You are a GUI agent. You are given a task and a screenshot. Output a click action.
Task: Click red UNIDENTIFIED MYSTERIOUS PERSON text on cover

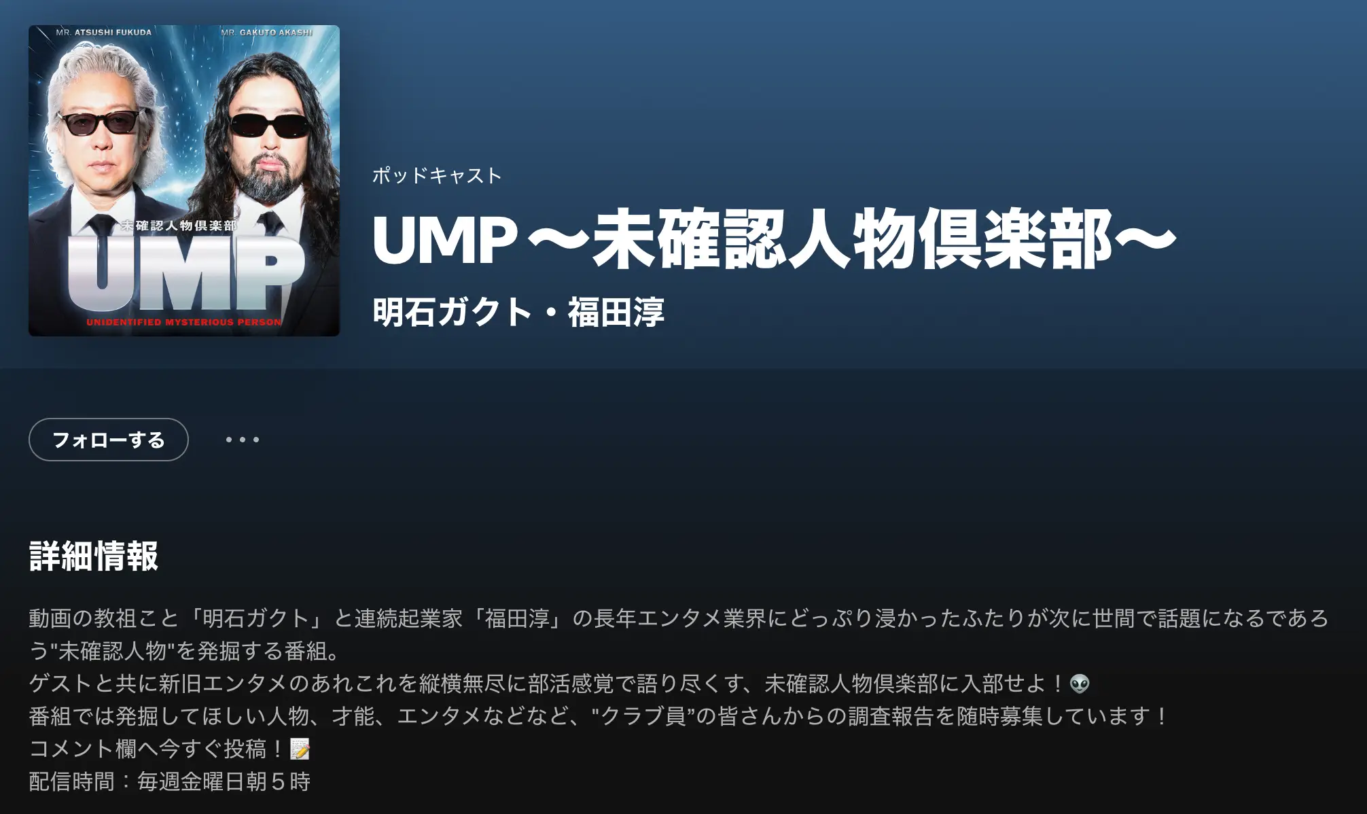coord(184,322)
